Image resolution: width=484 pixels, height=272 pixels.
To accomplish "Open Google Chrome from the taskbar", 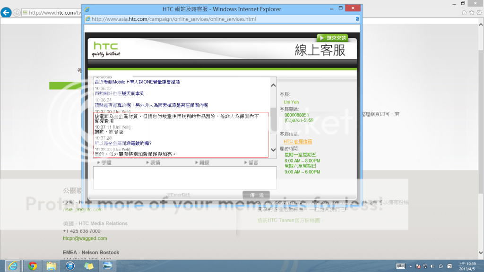I will pos(32,266).
